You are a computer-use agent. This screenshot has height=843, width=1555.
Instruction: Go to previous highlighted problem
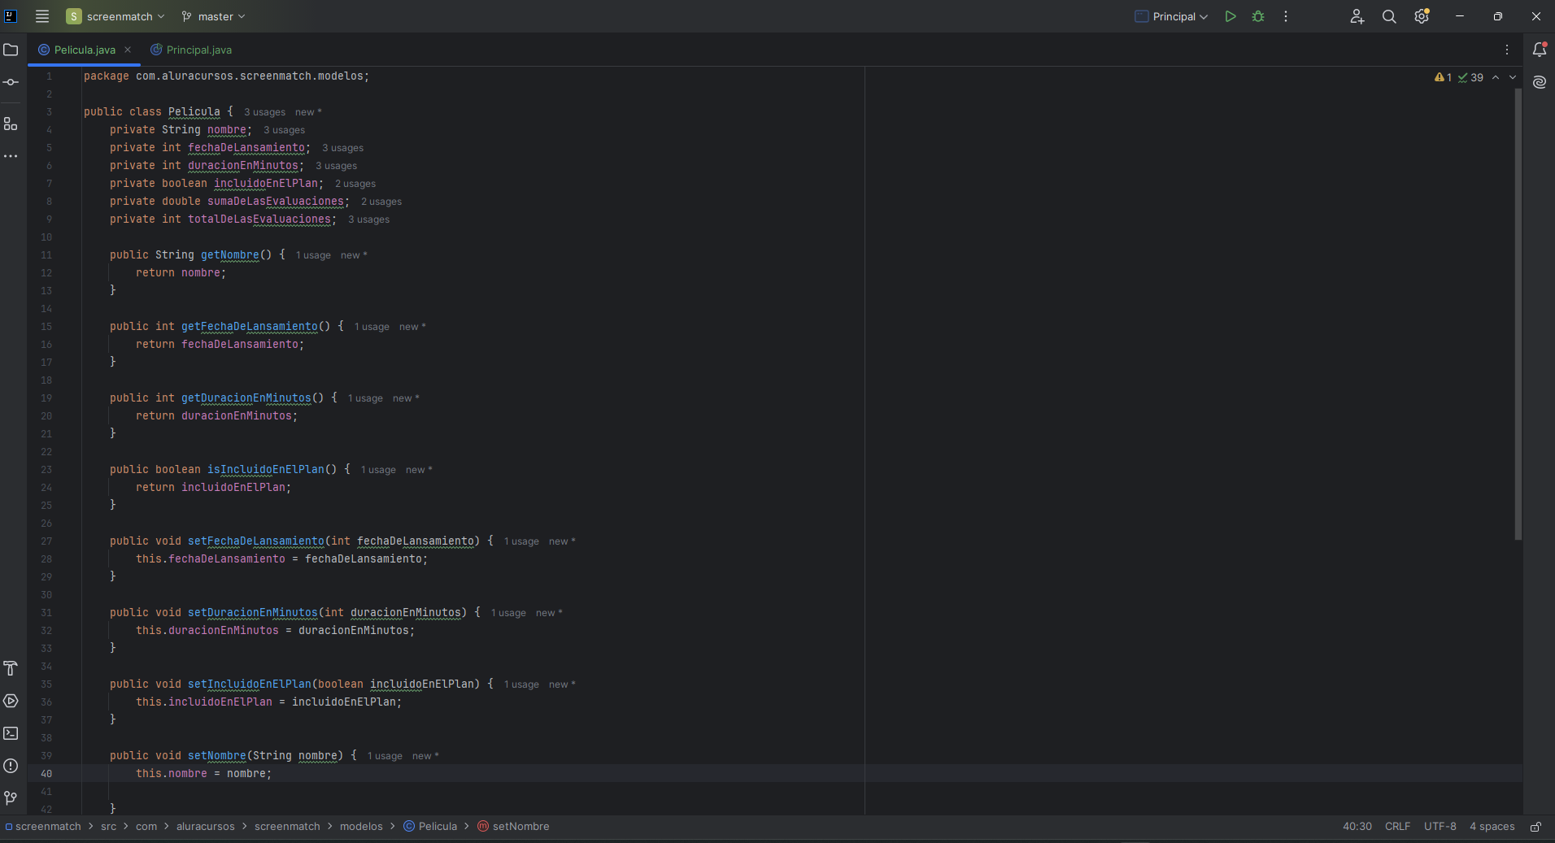pyautogui.click(x=1496, y=77)
